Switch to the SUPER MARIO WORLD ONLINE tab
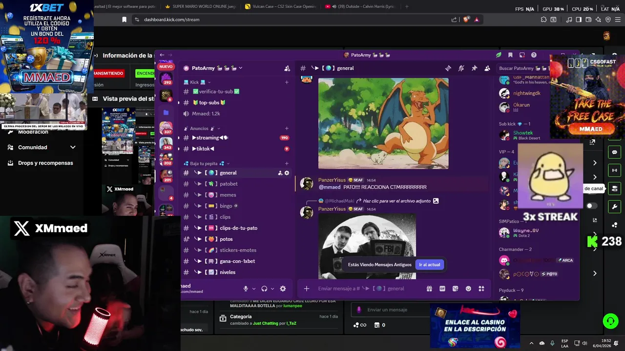This screenshot has width=625, height=351. click(x=200, y=6)
